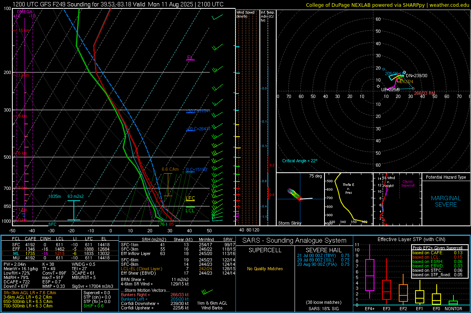
Task: Click the Theta-E v. Pres label
Action: [348, 188]
